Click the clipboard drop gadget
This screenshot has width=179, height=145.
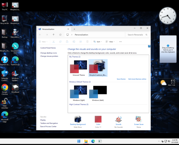tap(168, 49)
